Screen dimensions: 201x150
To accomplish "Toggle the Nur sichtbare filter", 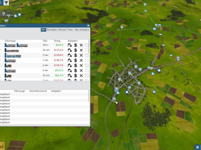I will point(82,30).
